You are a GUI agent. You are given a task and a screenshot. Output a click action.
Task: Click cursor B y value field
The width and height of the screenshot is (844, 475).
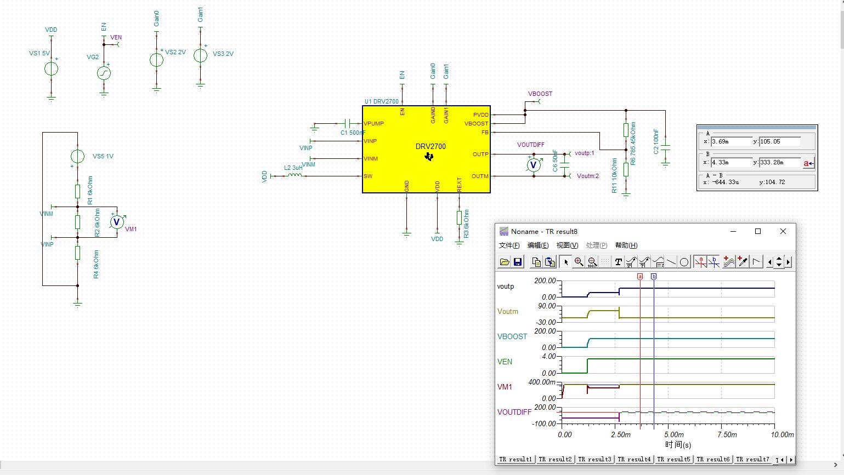780,162
